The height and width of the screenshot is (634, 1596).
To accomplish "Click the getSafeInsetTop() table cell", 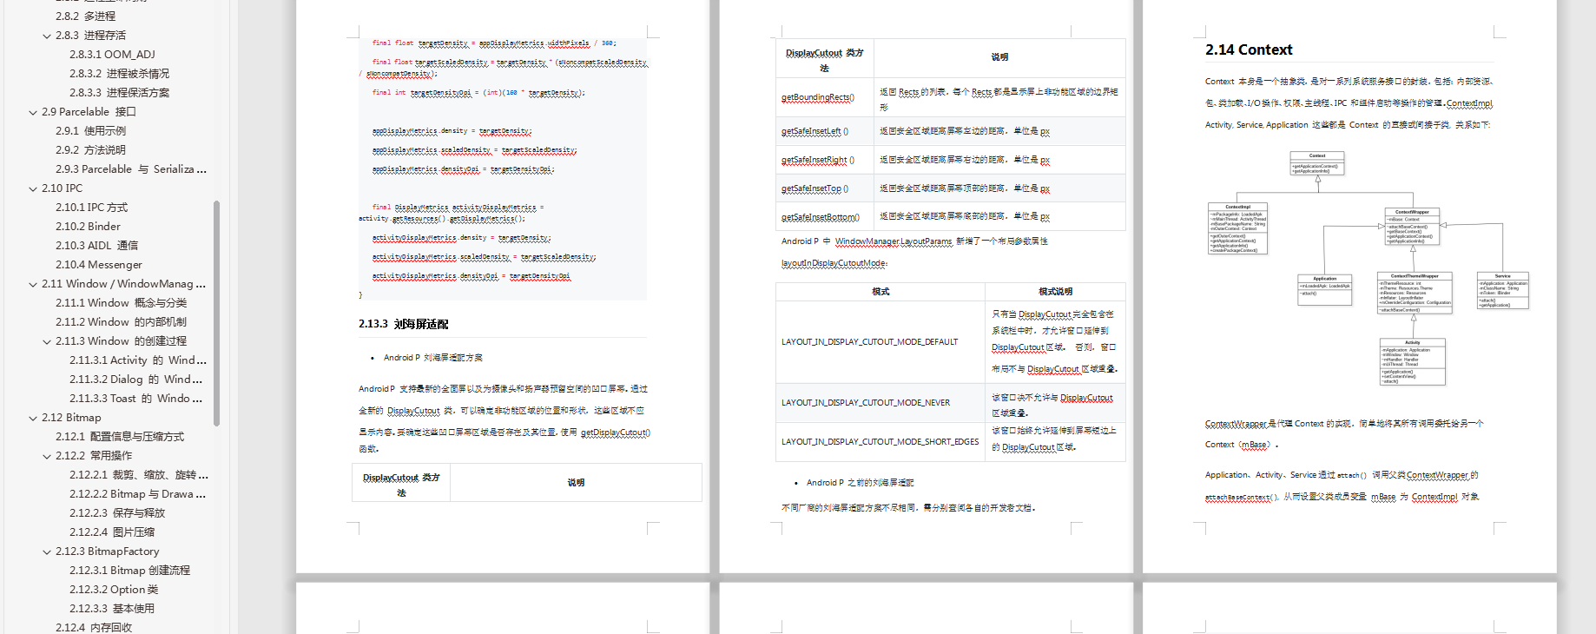I will point(825,188).
